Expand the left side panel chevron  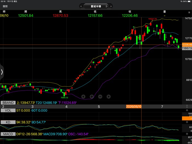(2, 72)
